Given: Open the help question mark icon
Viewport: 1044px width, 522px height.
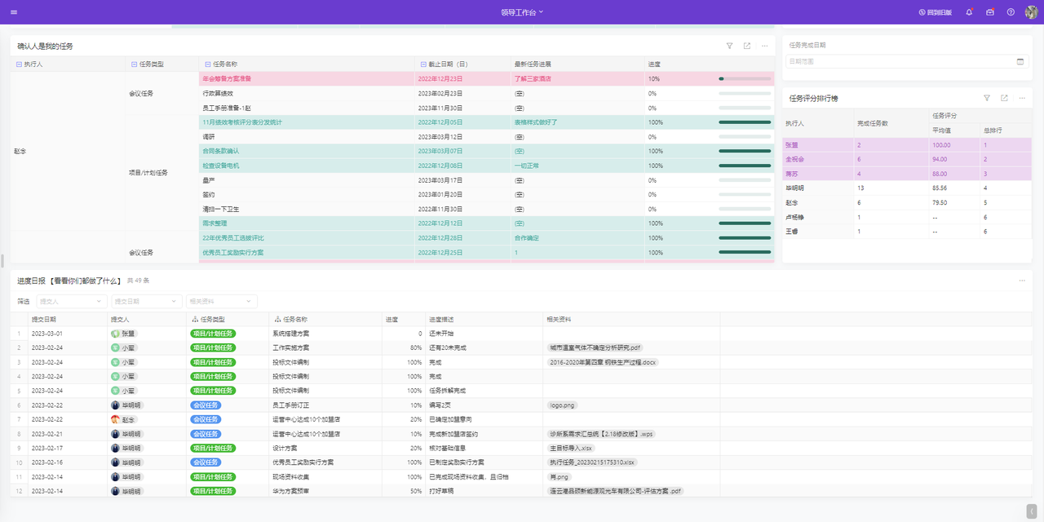Looking at the screenshot, I should tap(1011, 12).
